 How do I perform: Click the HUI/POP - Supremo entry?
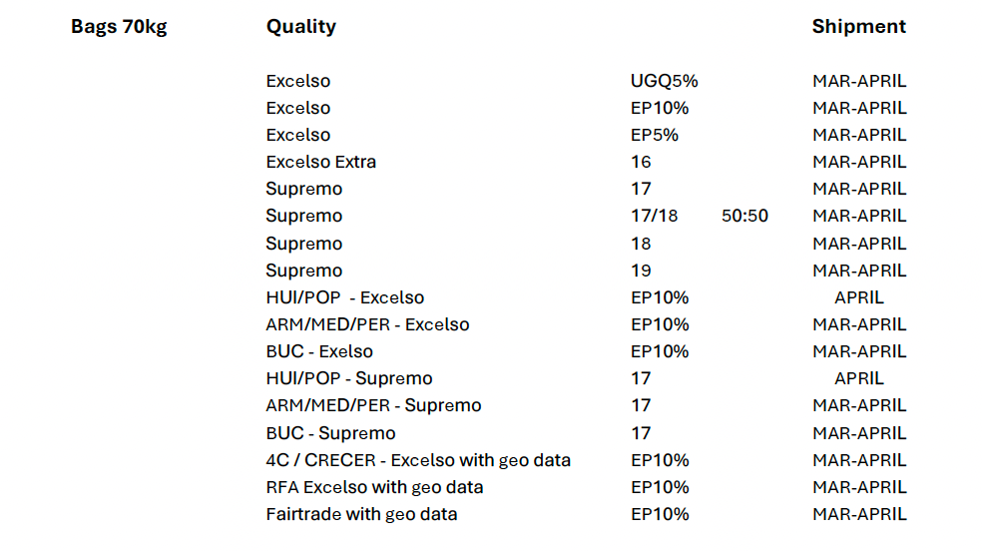(349, 378)
